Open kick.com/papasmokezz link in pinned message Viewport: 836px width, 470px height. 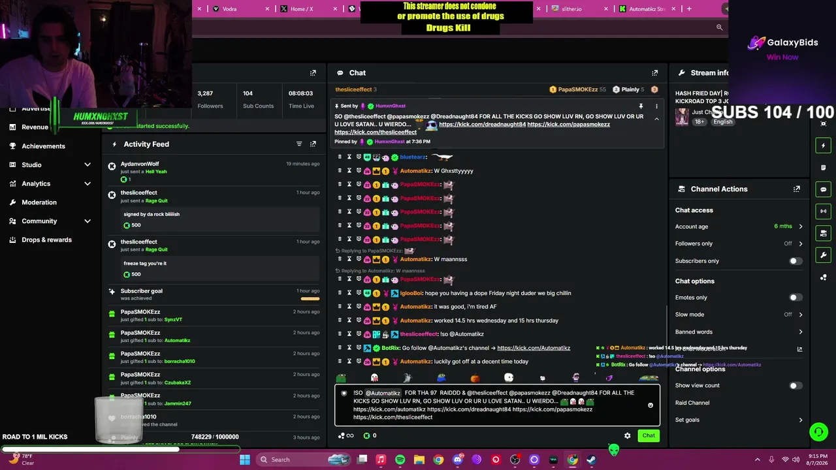[x=568, y=124]
